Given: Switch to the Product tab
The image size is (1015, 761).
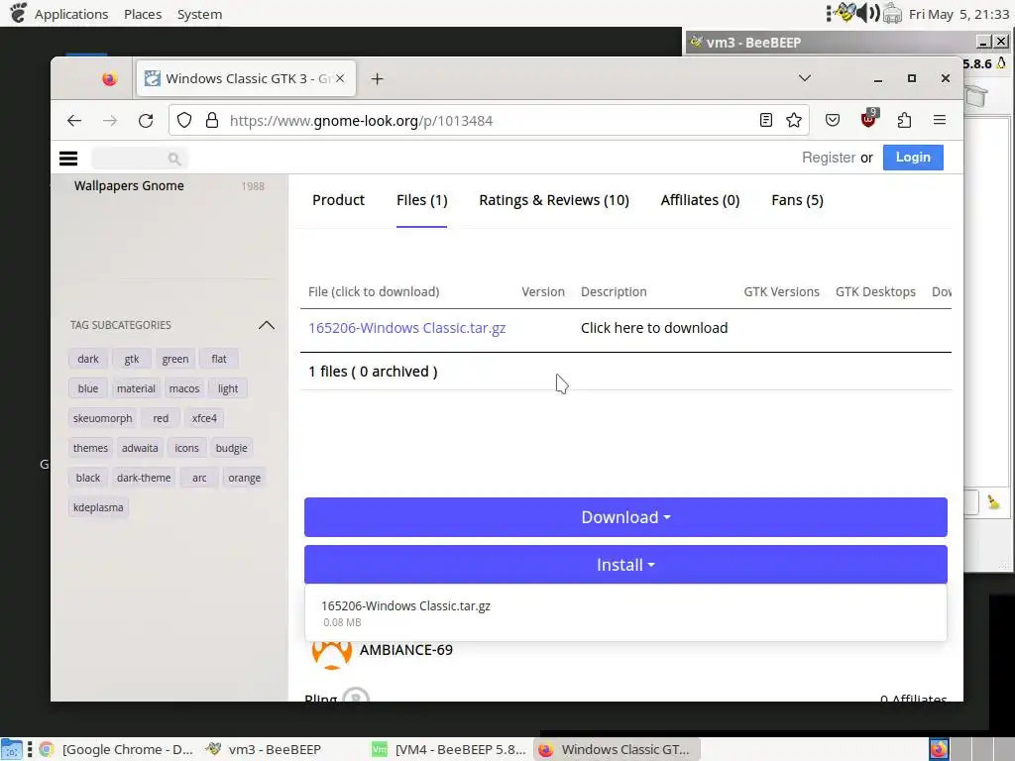Looking at the screenshot, I should tap(338, 200).
